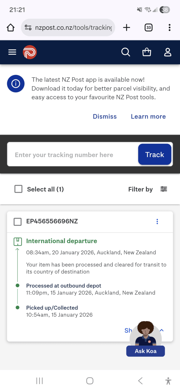The height and width of the screenshot is (391, 180).
Task: Click the NZ Post logo
Action: (30, 52)
